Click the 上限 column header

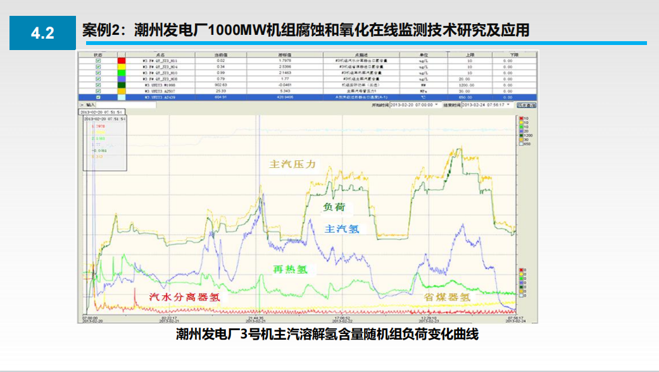coord(470,55)
